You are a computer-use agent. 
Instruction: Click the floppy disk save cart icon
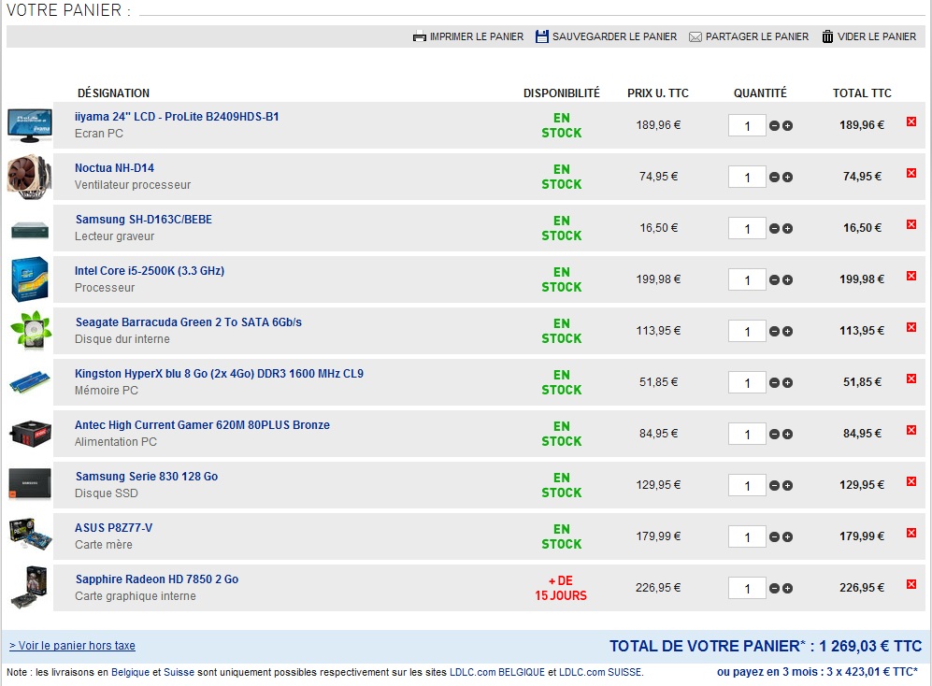pos(542,37)
